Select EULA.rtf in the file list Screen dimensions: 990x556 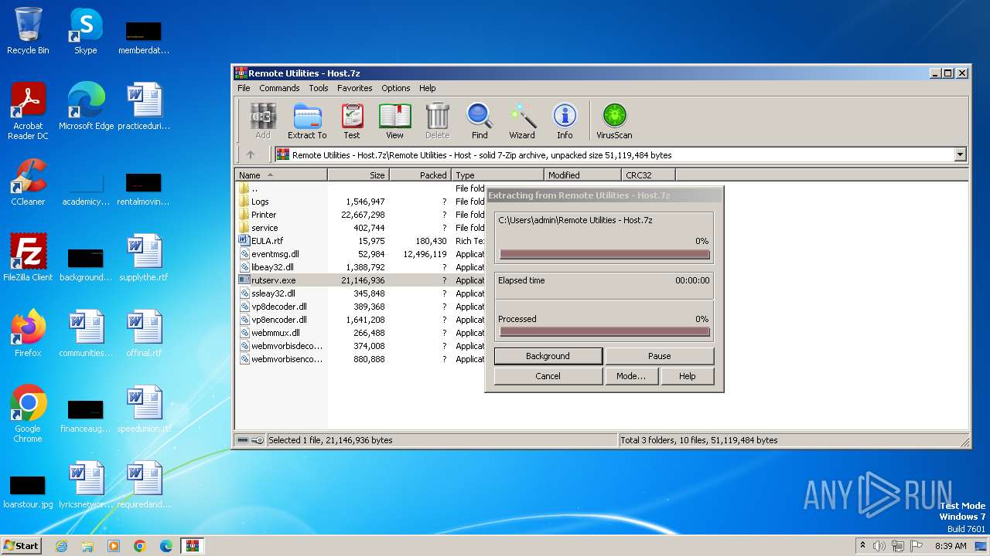tap(360, 241)
